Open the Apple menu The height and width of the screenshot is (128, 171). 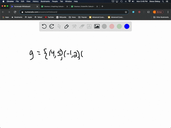click(3, 1)
